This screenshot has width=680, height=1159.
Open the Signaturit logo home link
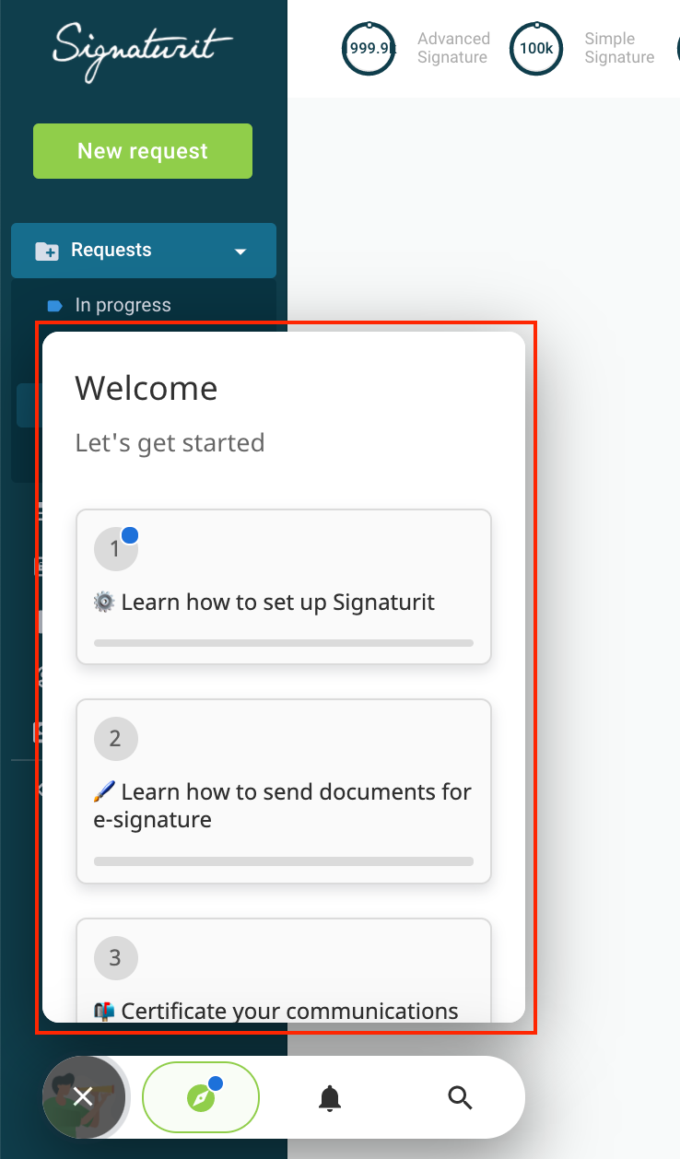pyautogui.click(x=143, y=51)
